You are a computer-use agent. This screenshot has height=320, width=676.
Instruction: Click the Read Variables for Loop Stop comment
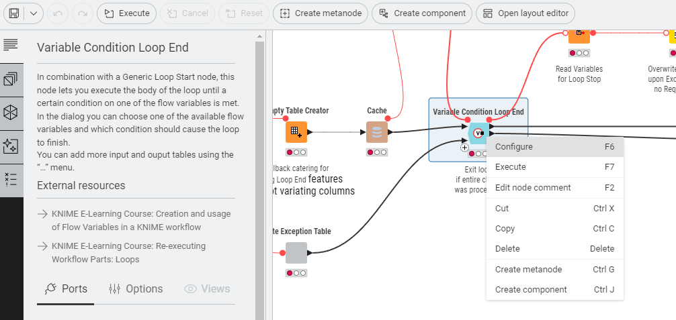579,74
